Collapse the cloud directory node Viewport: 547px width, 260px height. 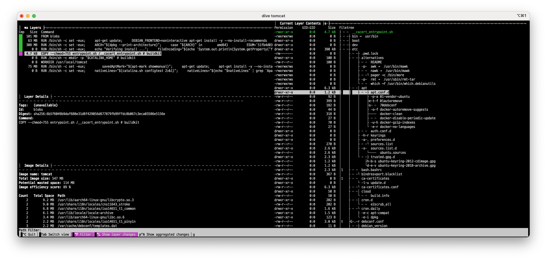366,191
